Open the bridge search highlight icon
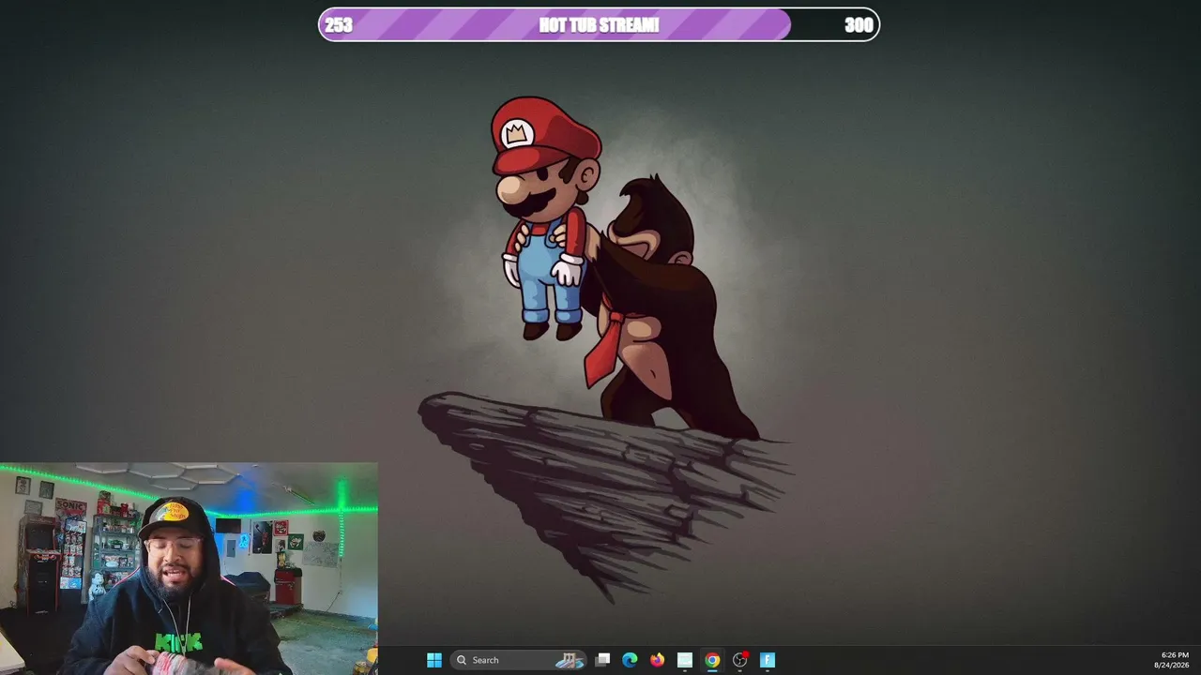This screenshot has width=1201, height=675. (569, 660)
